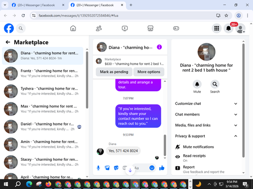The width and height of the screenshot is (253, 189).
Task: Click Diana's message Yes, 571 424 8024
Action: (123, 151)
